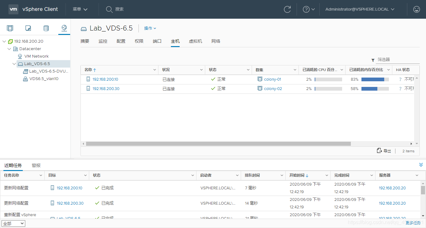Viewport: 426px width, 228px height.
Task: Collapse the 192.168.200.20 tree node
Action: (x=4, y=41)
